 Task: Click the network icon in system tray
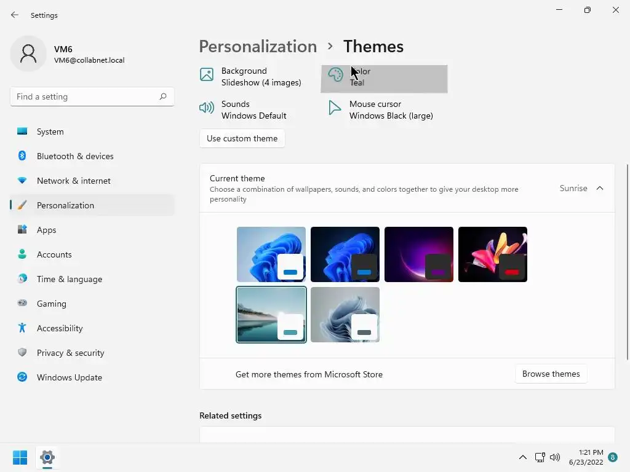tap(540, 457)
